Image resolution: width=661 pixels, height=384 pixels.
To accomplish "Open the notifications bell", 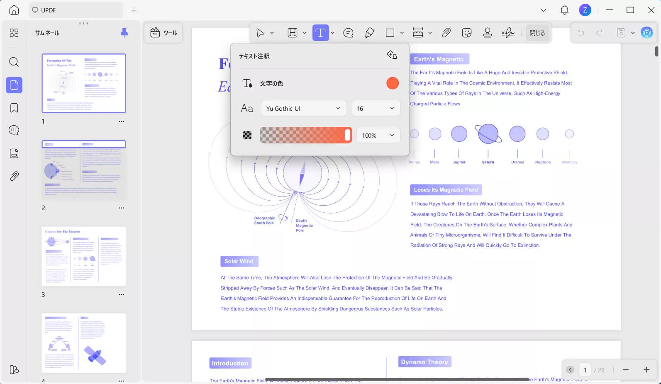I will [564, 10].
